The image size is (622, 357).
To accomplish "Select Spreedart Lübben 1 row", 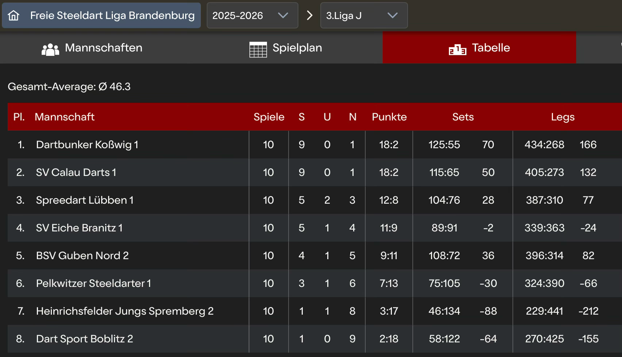I will (85, 200).
